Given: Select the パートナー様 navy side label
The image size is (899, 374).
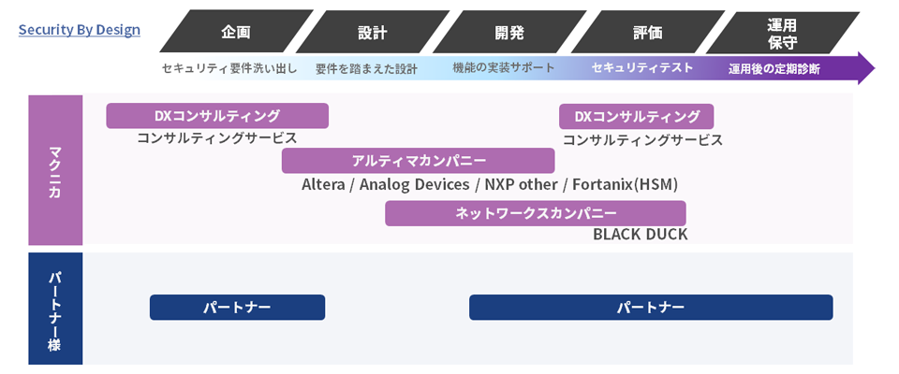Looking at the screenshot, I should [x=55, y=309].
